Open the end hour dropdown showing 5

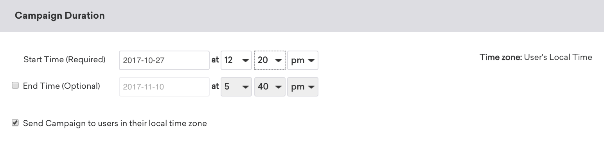click(236, 86)
